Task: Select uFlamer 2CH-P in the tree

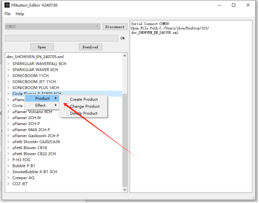Action: tap(26, 123)
